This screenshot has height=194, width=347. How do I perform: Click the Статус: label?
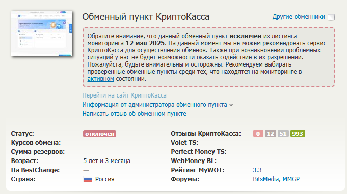pyautogui.click(x=22, y=134)
